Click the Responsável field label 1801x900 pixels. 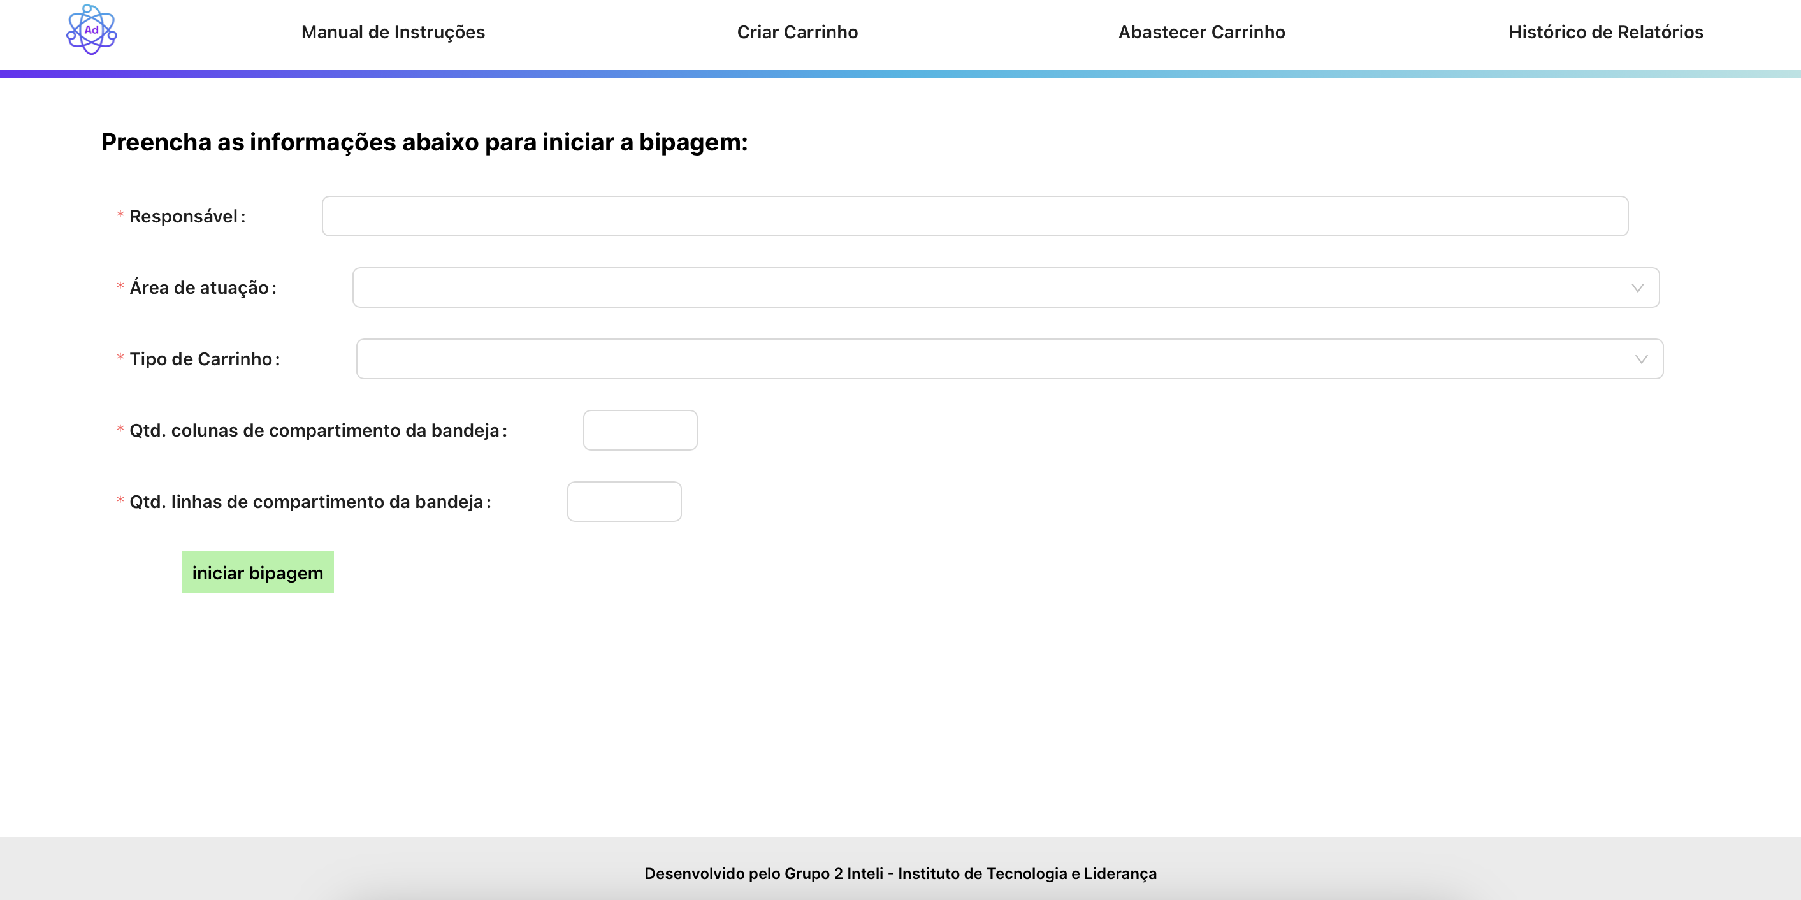coord(183,217)
